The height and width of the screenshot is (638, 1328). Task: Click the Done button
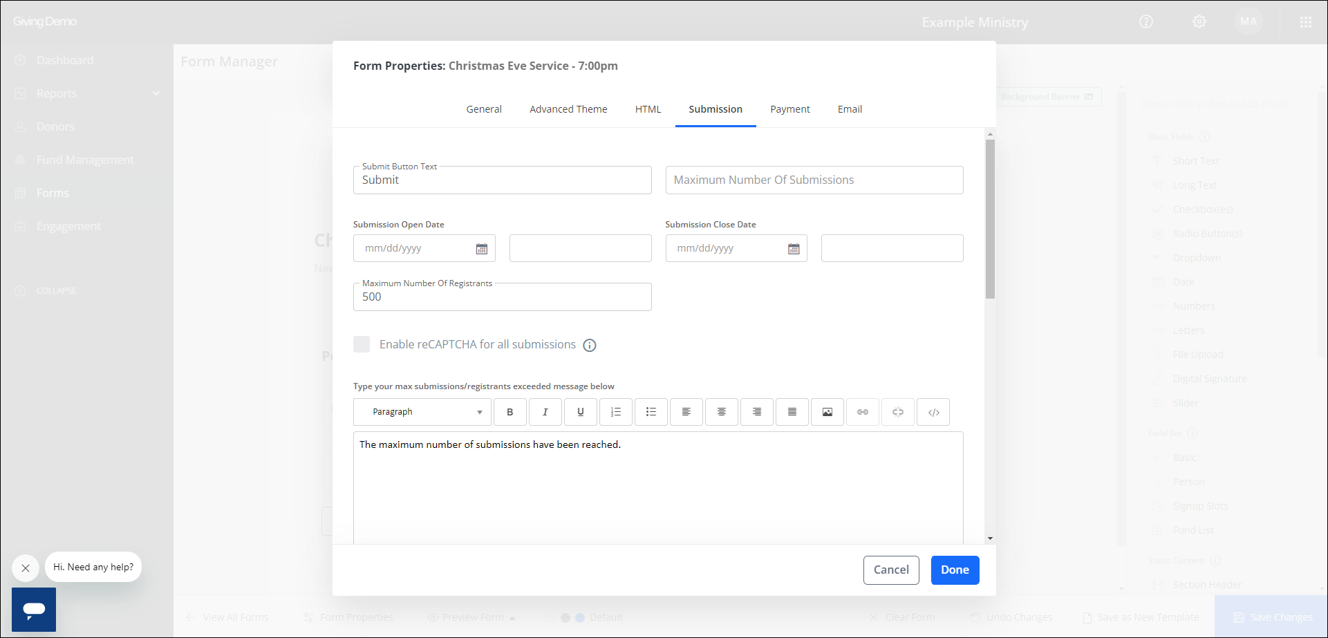[955, 570]
